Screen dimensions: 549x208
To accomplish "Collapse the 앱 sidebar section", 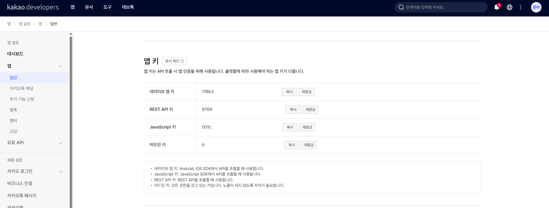I will click(61, 66).
